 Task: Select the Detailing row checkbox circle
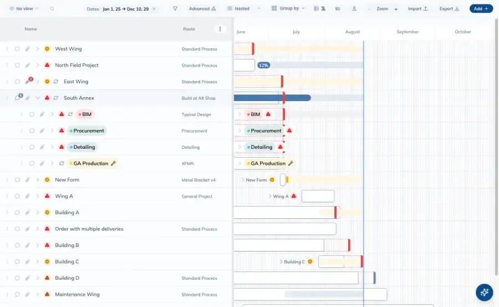click(32, 147)
